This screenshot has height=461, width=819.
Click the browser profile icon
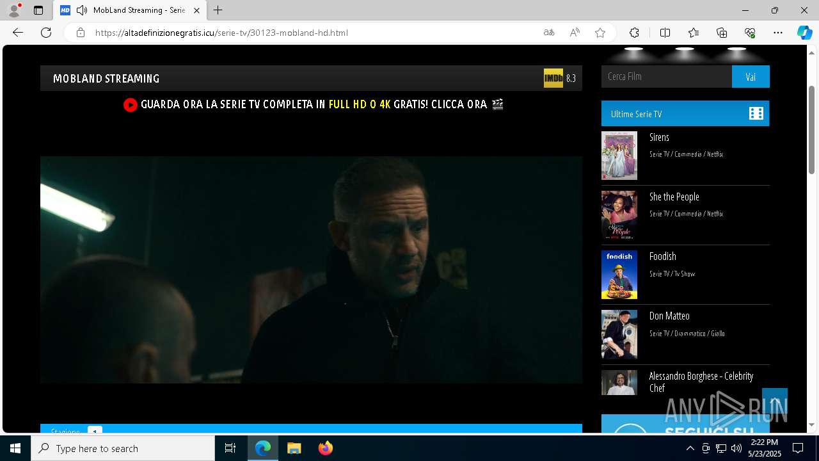[x=14, y=10]
